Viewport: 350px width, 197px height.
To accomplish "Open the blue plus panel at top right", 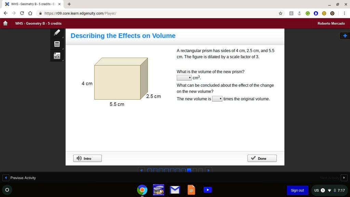I will coord(345,36).
